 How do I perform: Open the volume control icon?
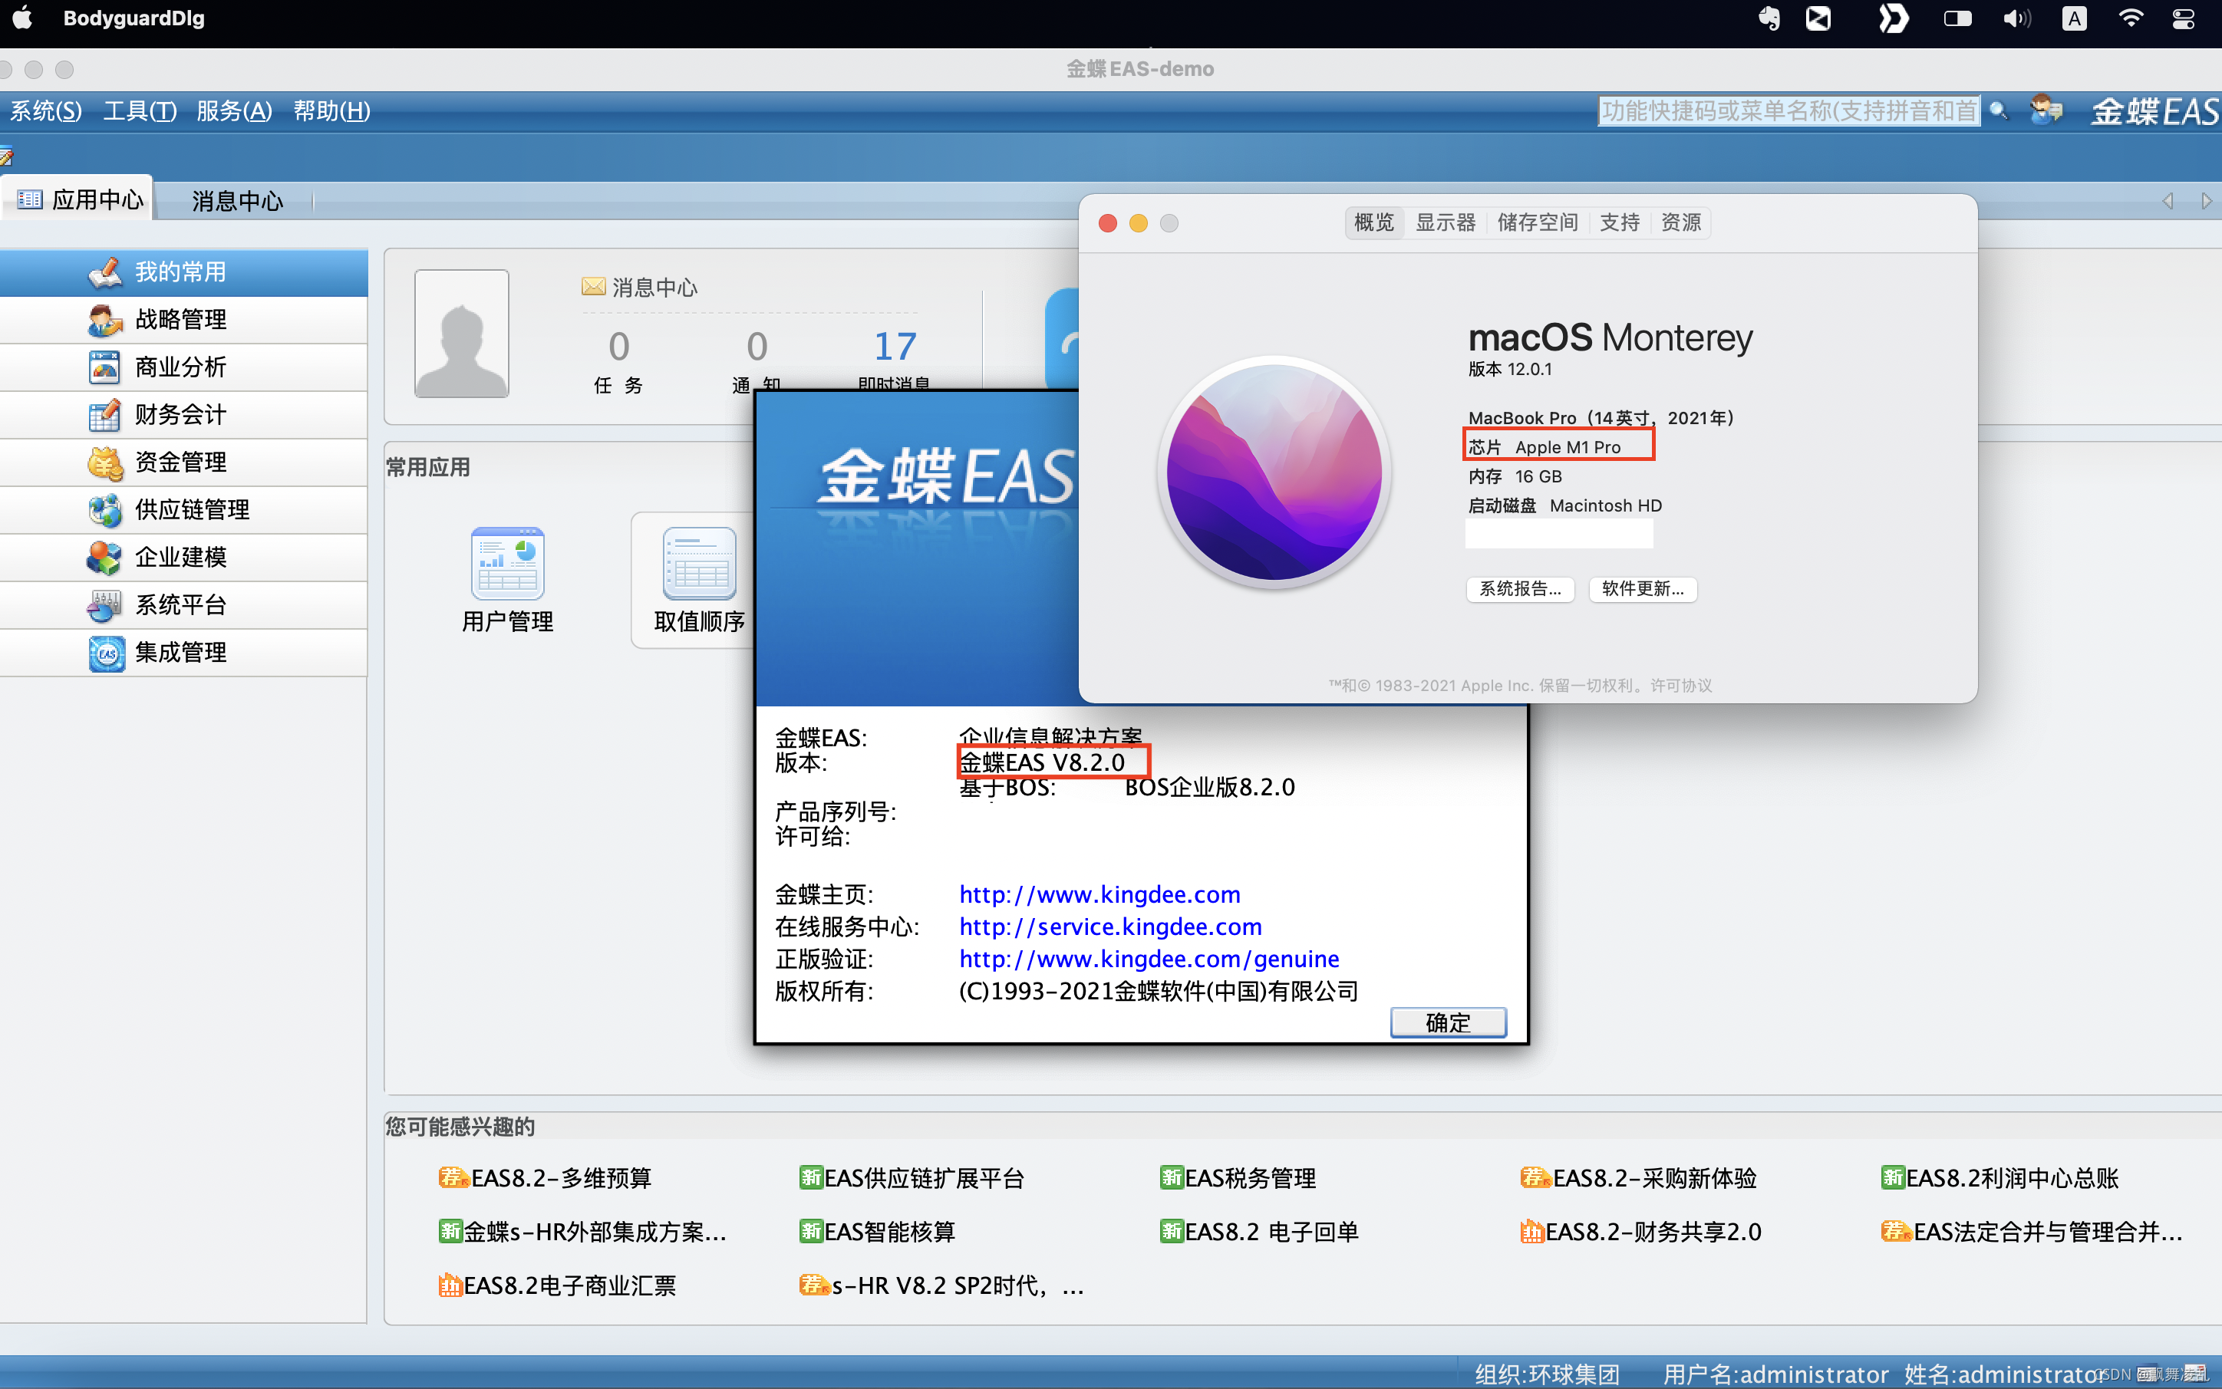tap(2016, 18)
